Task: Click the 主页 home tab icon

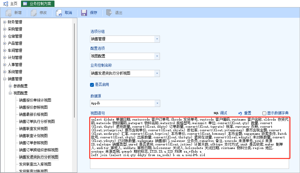Action: tap(6, 4)
